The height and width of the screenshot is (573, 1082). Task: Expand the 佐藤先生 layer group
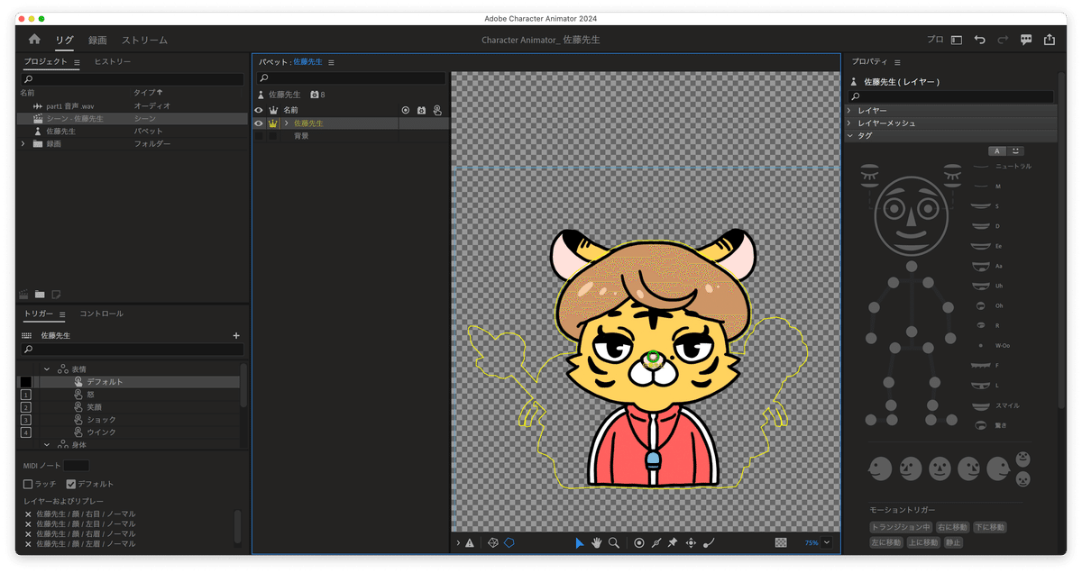tap(286, 123)
